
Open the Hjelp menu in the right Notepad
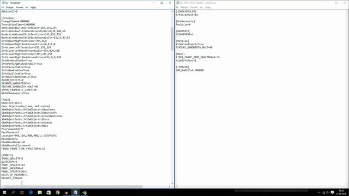tap(208, 7)
